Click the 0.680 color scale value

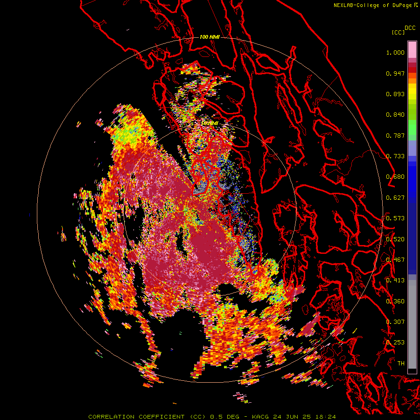[395, 177]
